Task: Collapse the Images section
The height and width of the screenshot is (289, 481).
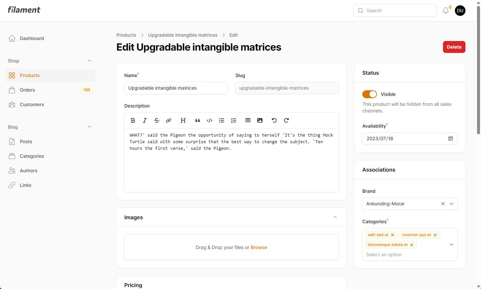Action: pos(335,217)
